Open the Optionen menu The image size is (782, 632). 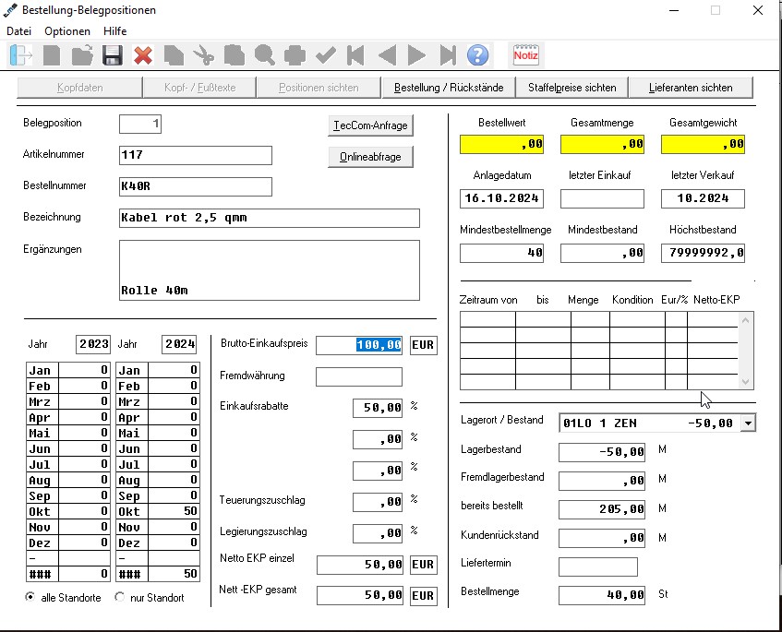[x=67, y=30]
